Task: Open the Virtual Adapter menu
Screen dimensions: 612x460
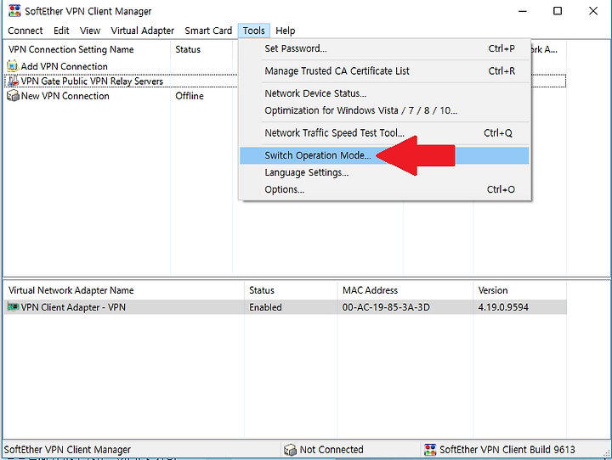Action: click(x=142, y=31)
